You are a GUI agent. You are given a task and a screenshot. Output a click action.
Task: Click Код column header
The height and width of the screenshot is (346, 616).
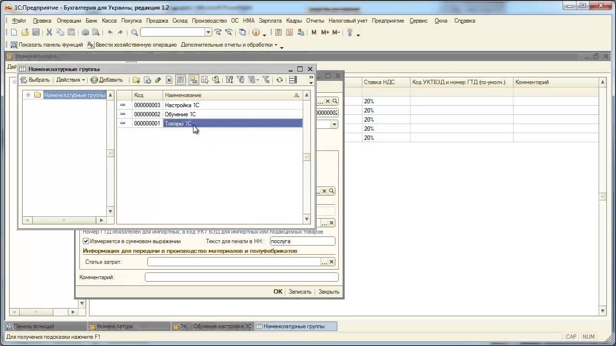[147, 95]
